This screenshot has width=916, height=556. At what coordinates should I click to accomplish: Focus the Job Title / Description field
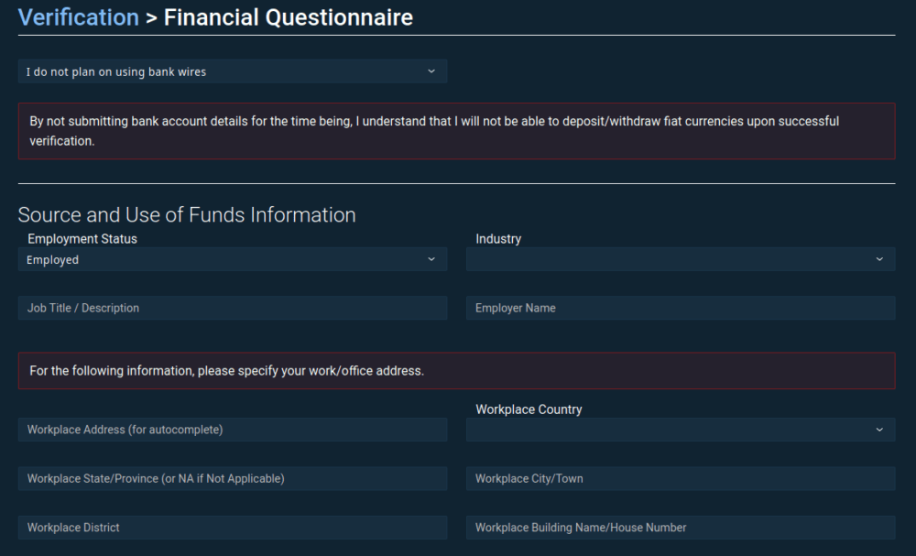click(233, 308)
